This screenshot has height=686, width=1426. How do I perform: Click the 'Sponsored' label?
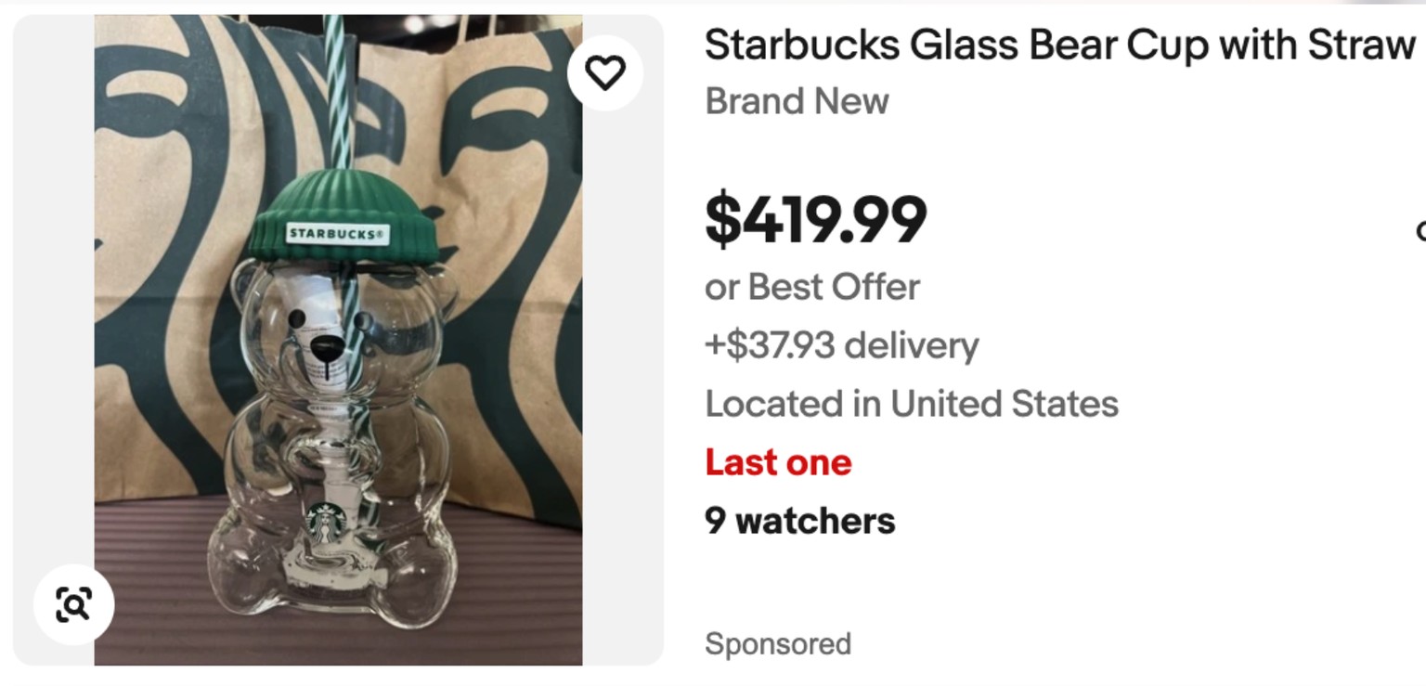(777, 643)
